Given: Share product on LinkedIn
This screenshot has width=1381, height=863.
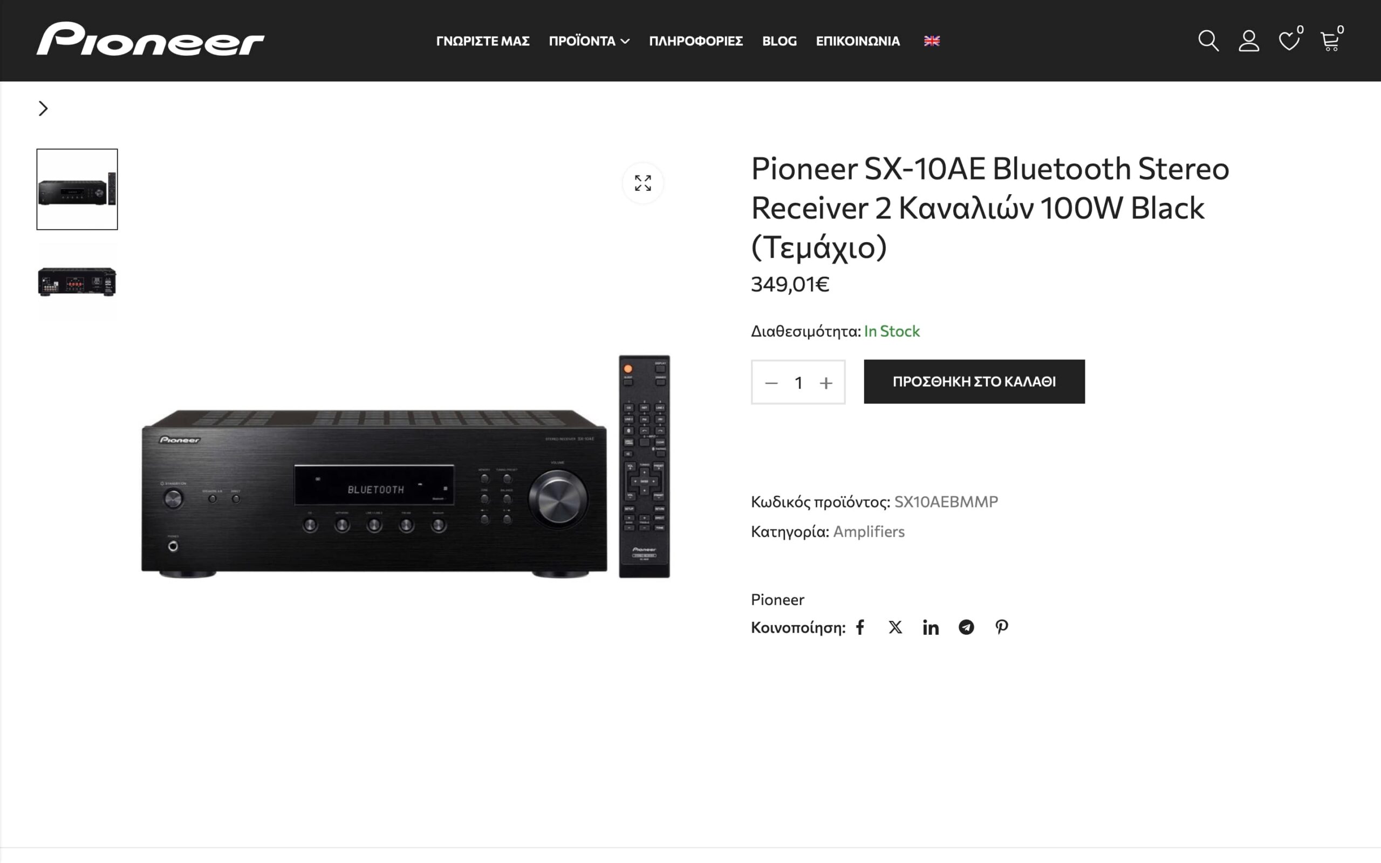Looking at the screenshot, I should (x=931, y=627).
